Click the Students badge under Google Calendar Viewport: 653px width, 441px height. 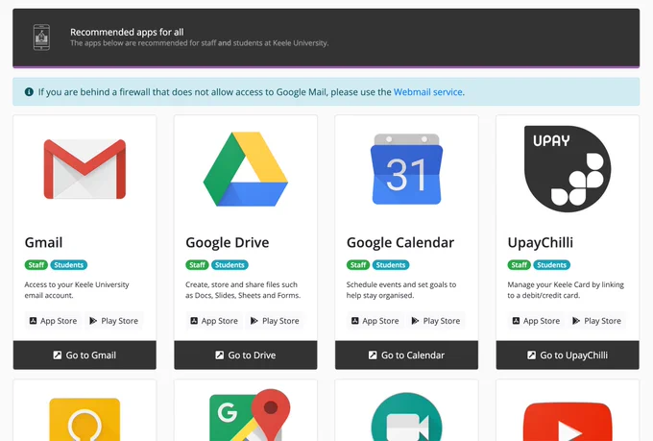tap(391, 264)
